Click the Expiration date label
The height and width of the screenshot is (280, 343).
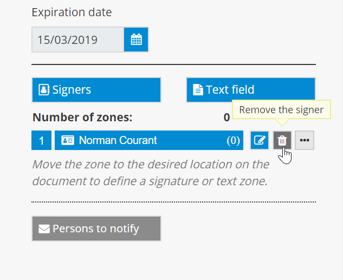(72, 12)
